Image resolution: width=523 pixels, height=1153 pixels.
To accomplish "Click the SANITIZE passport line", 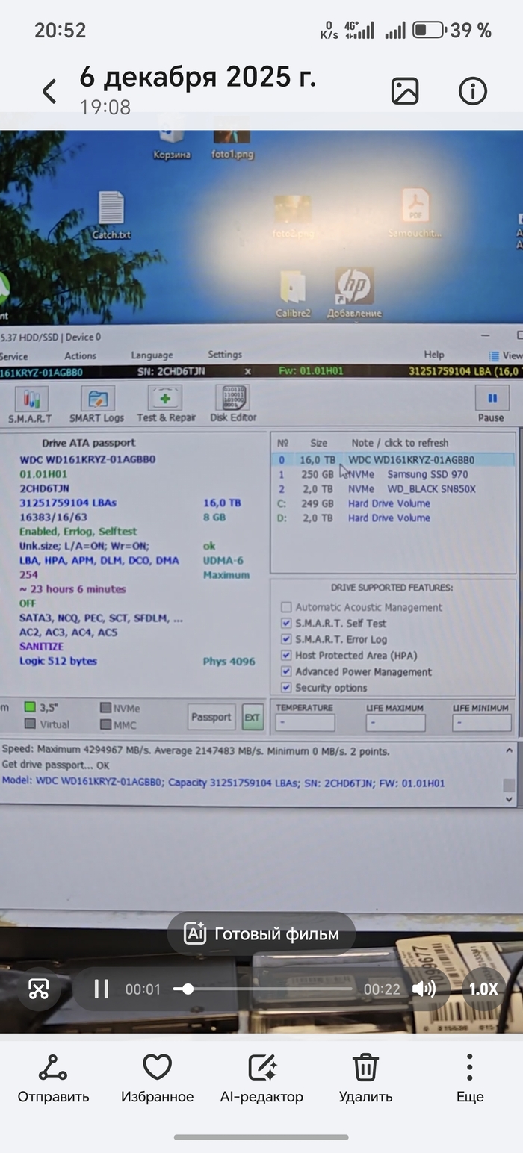I will coord(41,647).
